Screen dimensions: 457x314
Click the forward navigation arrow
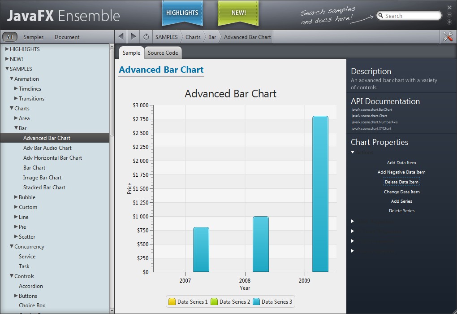(134, 37)
